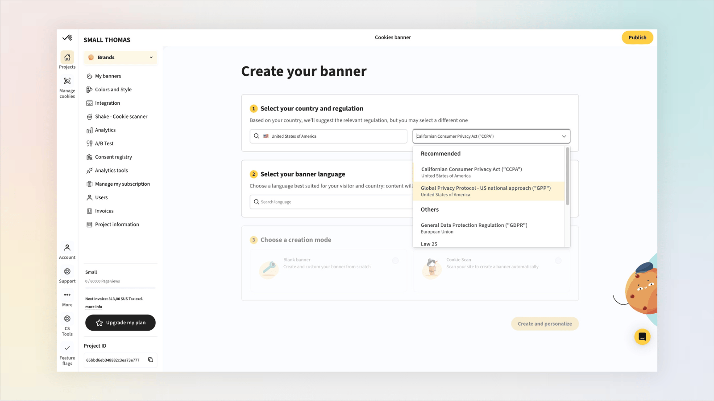
Task: Open CS Tools icon
Action: point(67,319)
